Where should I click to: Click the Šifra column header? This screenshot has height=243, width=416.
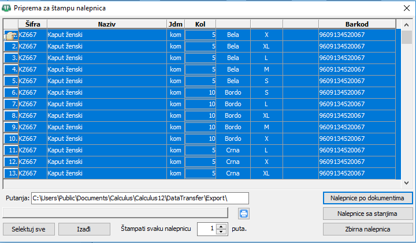[32, 24]
